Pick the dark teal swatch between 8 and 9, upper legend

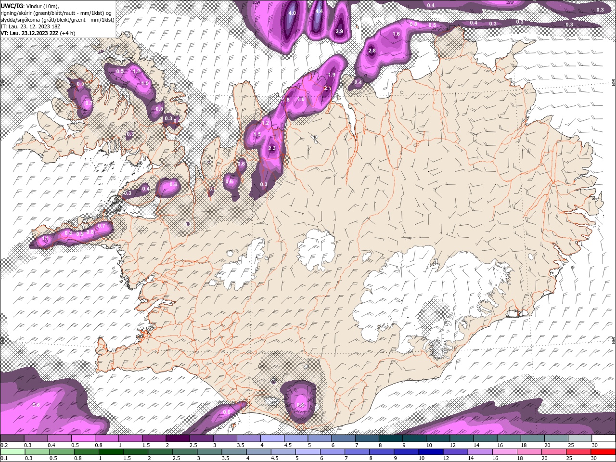pos(391,438)
